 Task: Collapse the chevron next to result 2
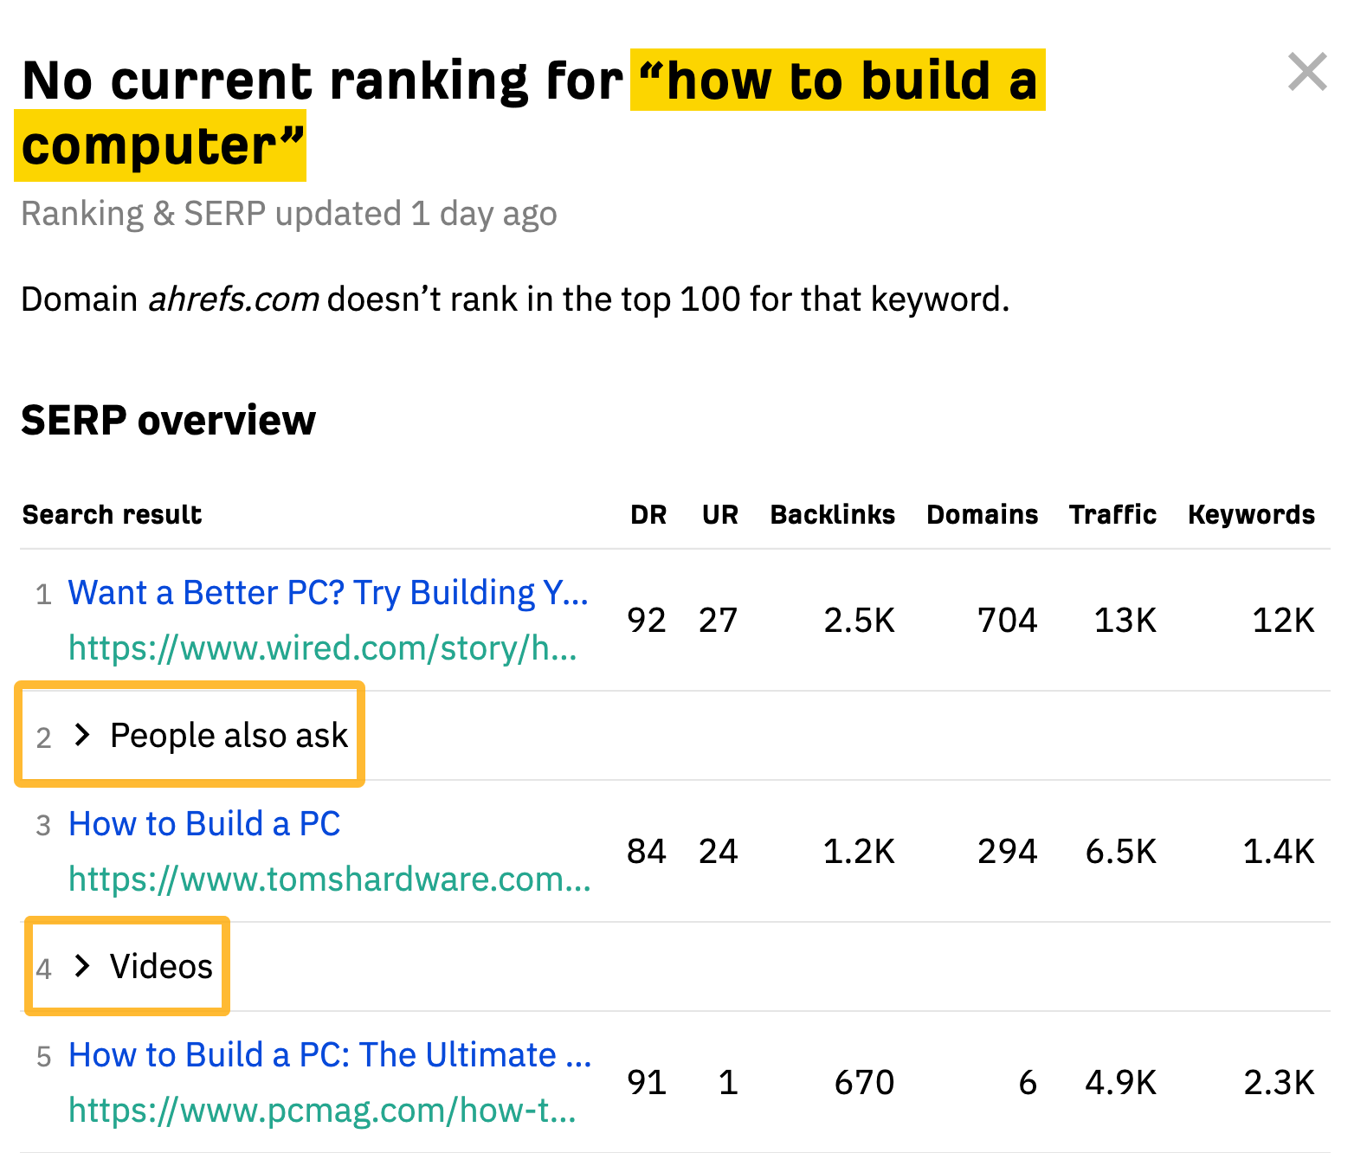point(82,735)
